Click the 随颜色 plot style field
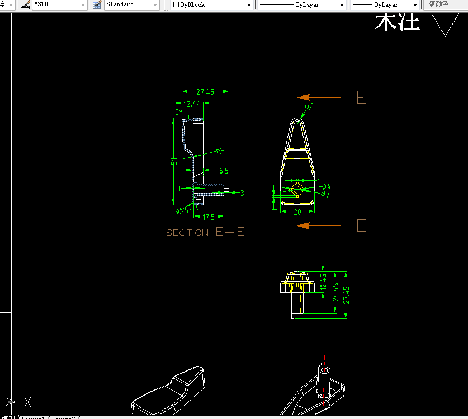Viewport: 468px width, 419px height. pyautogui.click(x=446, y=4)
